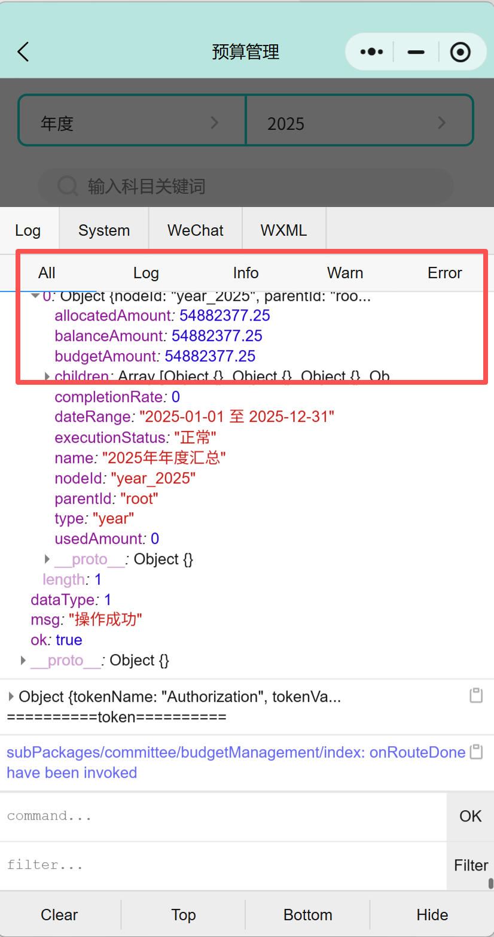The height and width of the screenshot is (937, 494).
Task: Expand the children Array node
Action: 47,376
